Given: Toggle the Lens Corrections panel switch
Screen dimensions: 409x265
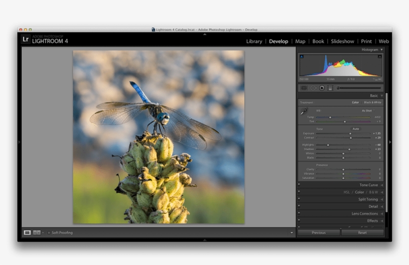Looking at the screenshot, I should (299, 213).
